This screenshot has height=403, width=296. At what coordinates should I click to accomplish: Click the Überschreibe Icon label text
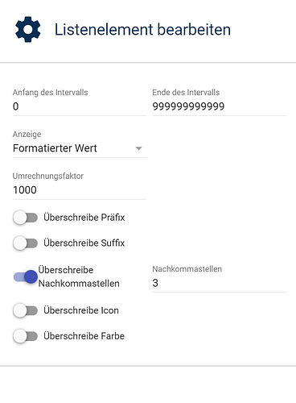pyautogui.click(x=81, y=310)
